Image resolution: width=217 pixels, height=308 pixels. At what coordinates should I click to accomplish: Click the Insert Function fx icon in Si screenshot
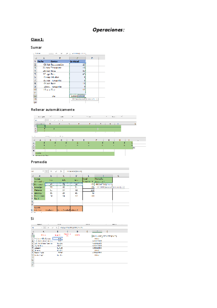(x=57, y=227)
